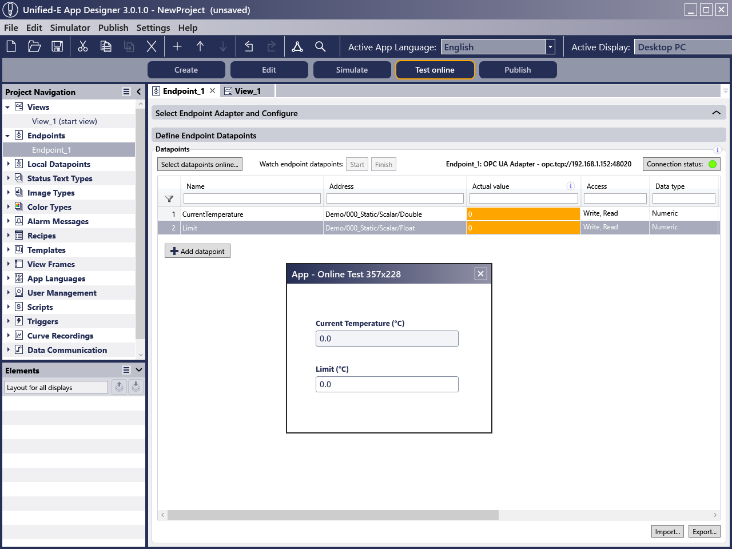The height and width of the screenshot is (549, 732).
Task: Expand the Scripts tree node
Action: pyautogui.click(x=9, y=307)
